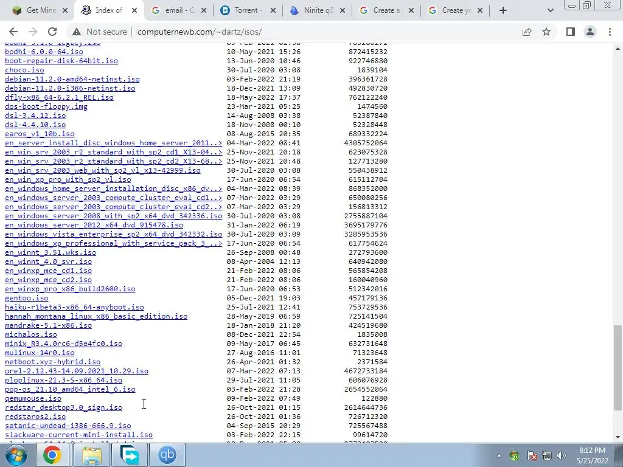Click the scrollbar down arrow
623x467 pixels.
(618, 438)
